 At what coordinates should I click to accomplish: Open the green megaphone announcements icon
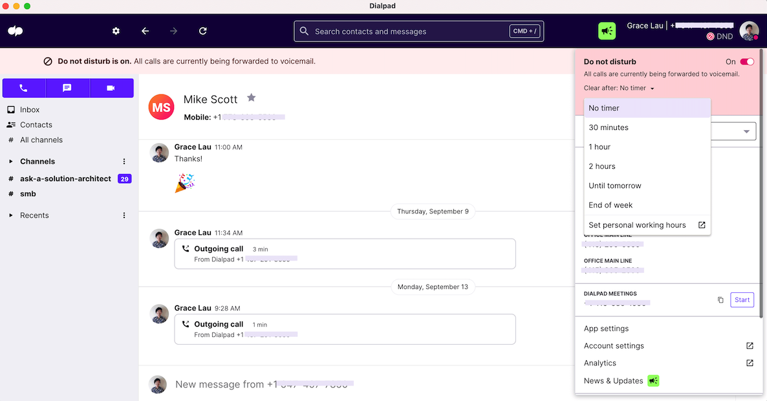607,31
